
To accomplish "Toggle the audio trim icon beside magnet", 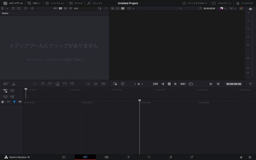I will (8, 102).
